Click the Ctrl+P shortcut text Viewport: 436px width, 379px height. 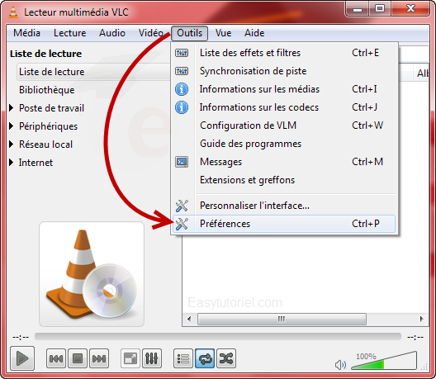pos(366,224)
